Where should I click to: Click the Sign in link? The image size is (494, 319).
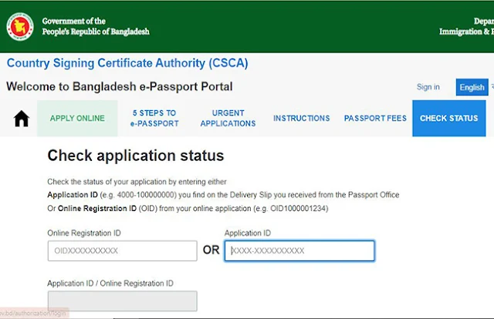(428, 87)
